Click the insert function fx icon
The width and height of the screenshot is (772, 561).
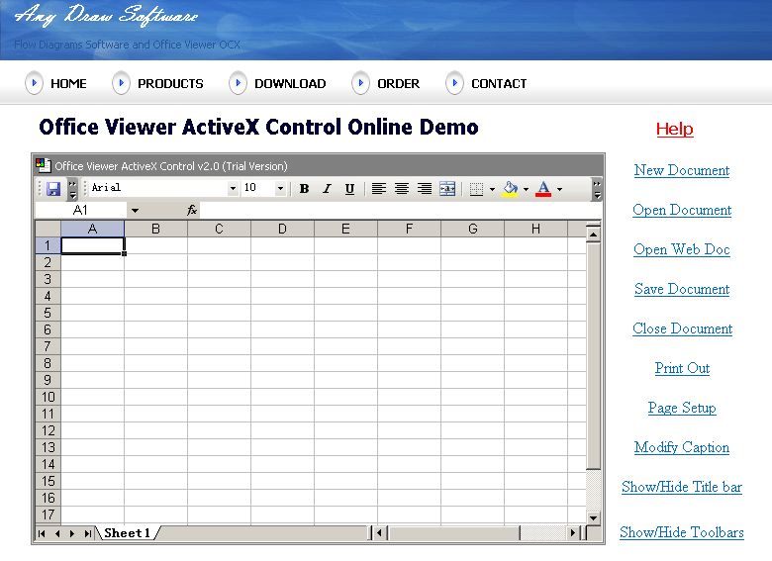(192, 211)
